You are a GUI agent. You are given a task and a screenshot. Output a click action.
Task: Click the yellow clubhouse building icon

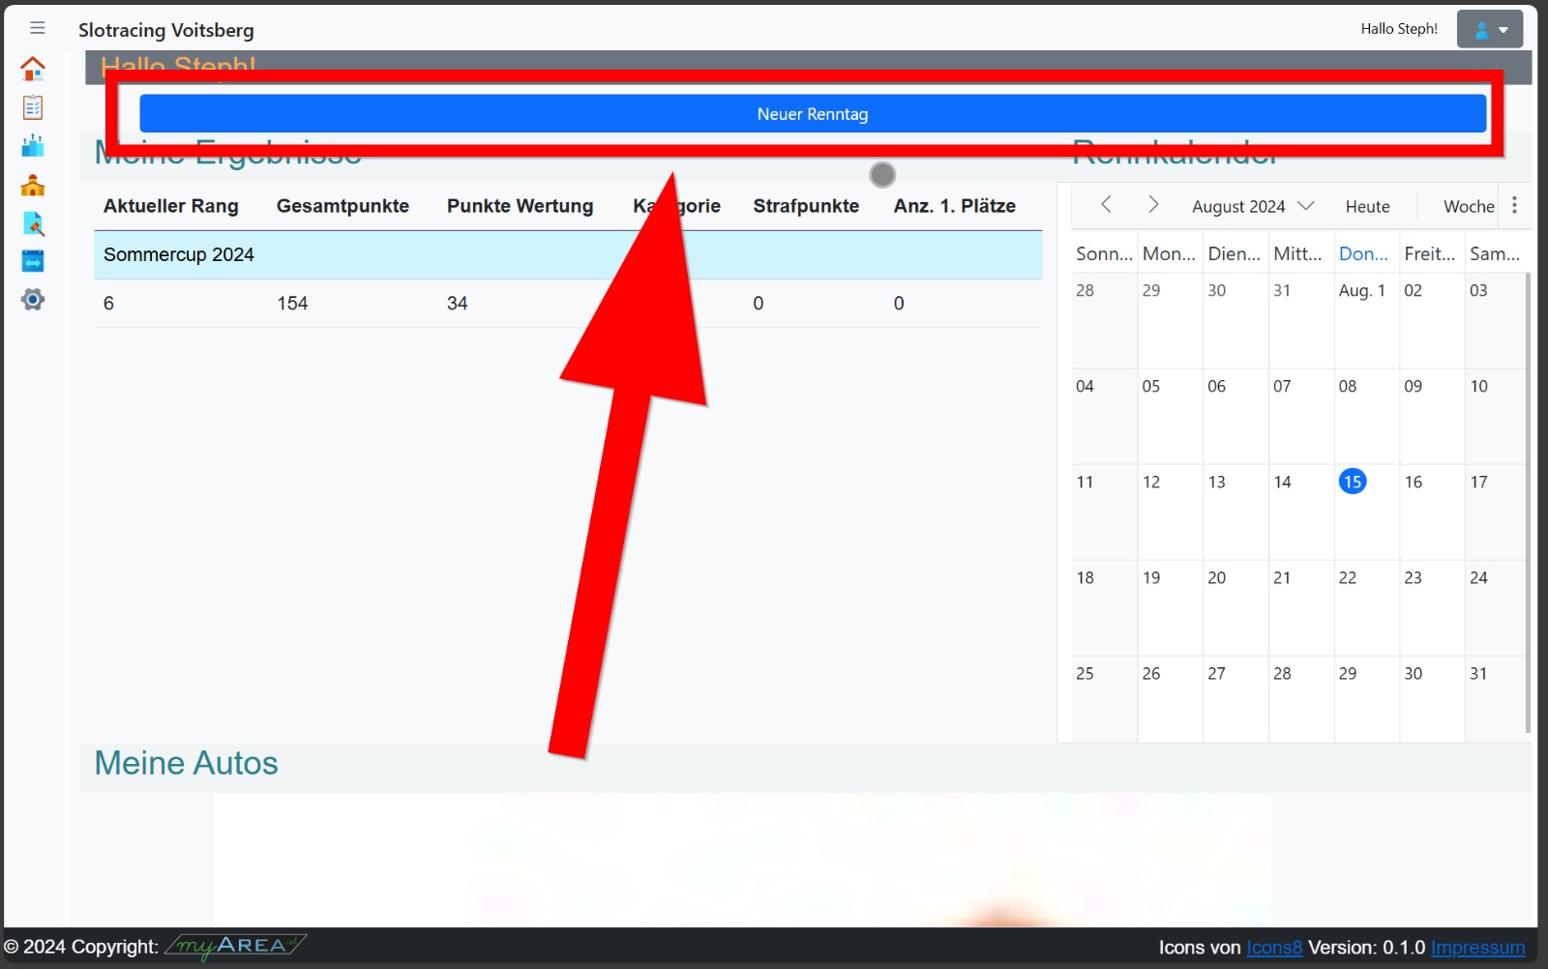pos(33,186)
